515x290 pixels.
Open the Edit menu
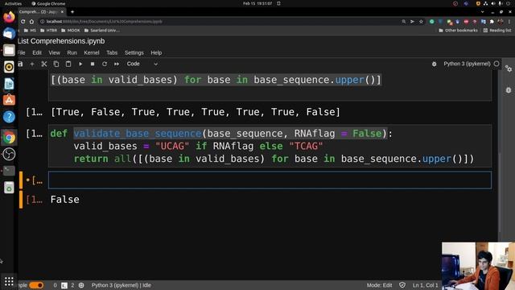[x=37, y=52]
